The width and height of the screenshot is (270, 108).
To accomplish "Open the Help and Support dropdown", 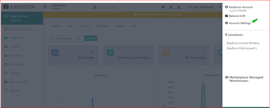I will click(205, 7).
